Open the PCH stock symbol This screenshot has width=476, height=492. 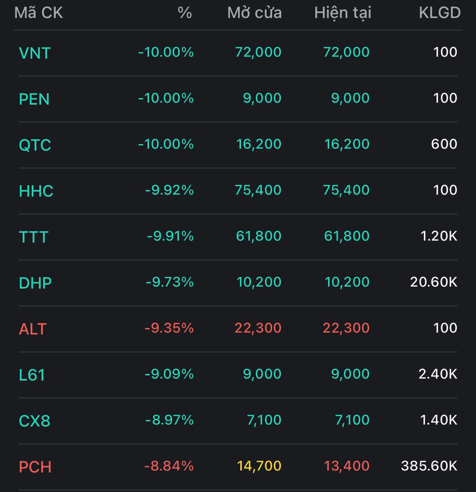(x=35, y=467)
